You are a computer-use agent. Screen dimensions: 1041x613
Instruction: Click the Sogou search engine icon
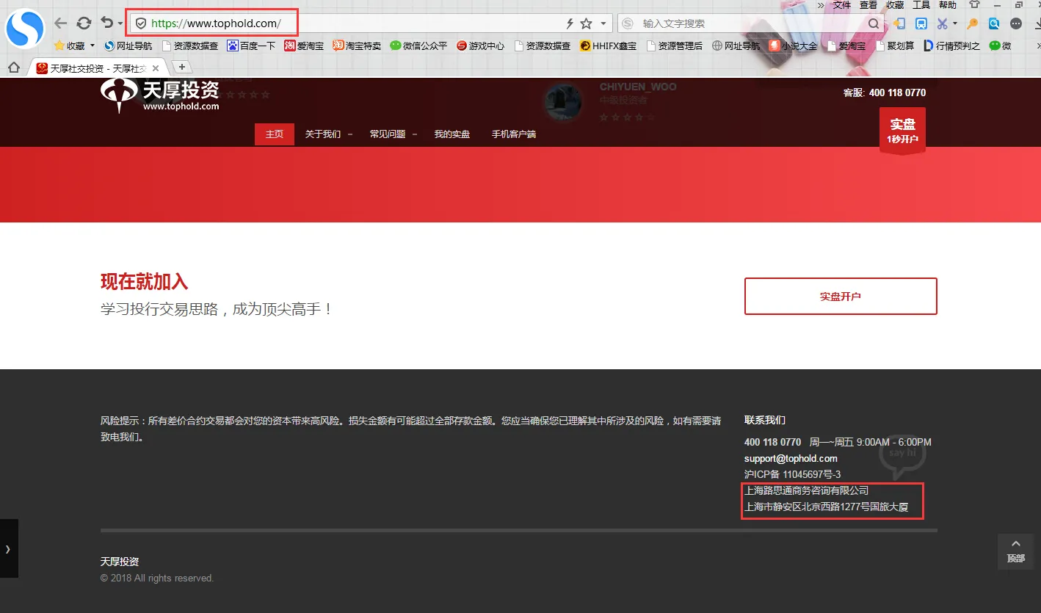(628, 23)
